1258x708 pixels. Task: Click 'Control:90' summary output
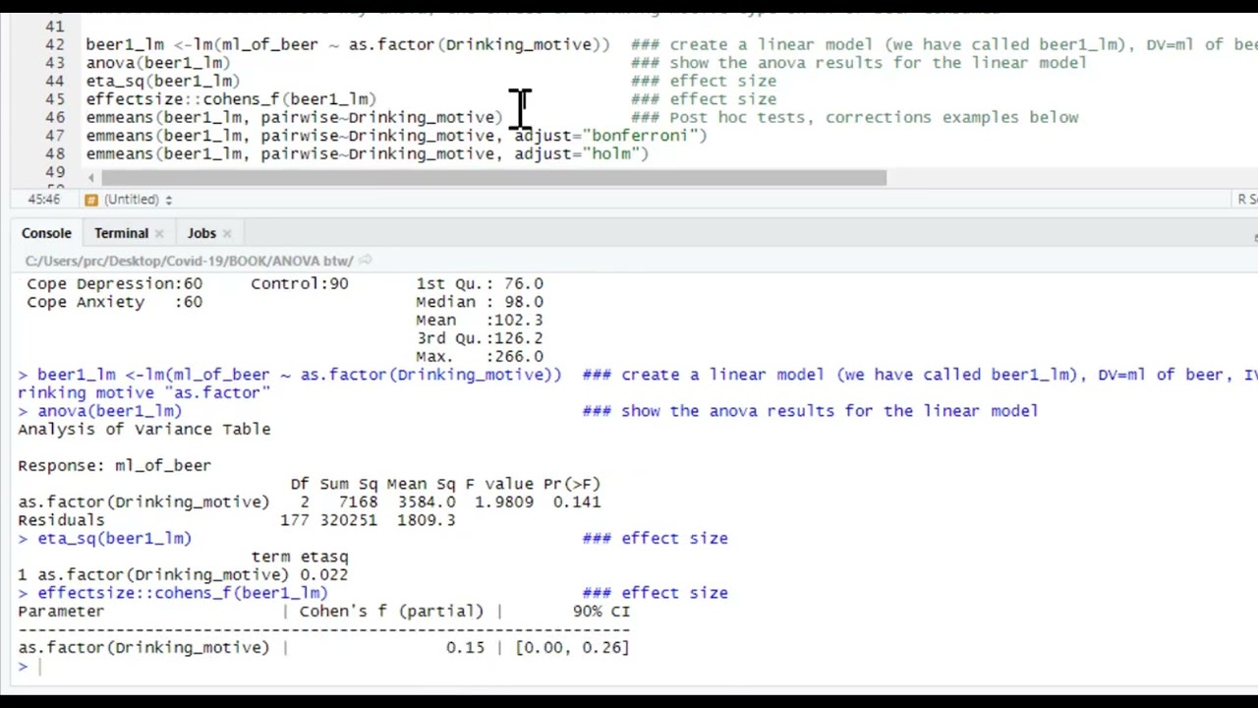[299, 284]
